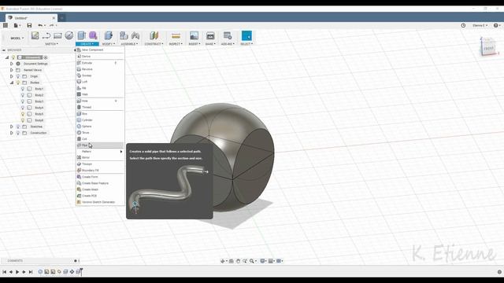Click the Create Sketch toolbar icon

pyautogui.click(x=35, y=35)
